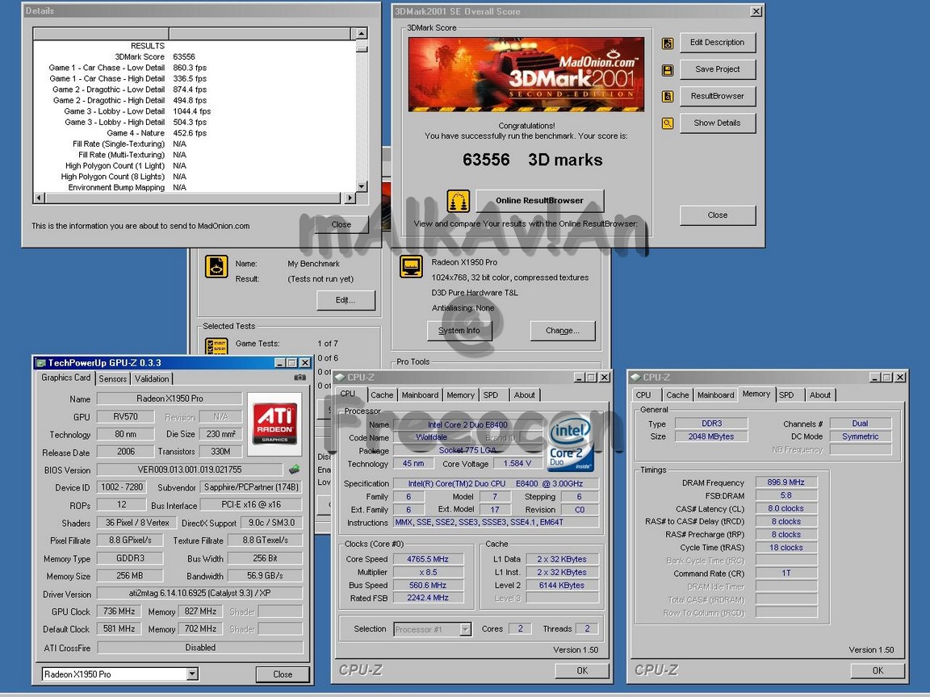Click the Show Details button
930x697 pixels.
(x=717, y=123)
